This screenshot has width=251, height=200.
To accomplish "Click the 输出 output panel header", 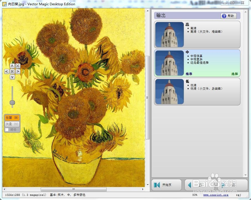I will (x=197, y=15).
